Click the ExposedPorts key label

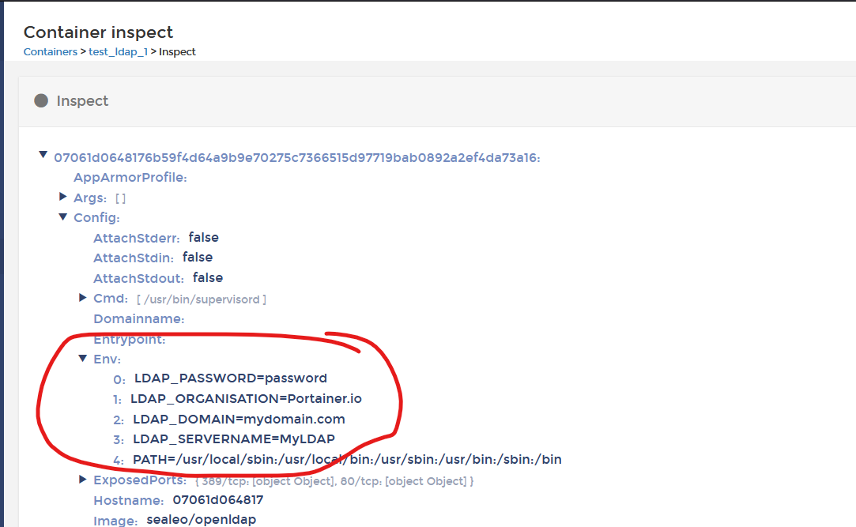[140, 480]
